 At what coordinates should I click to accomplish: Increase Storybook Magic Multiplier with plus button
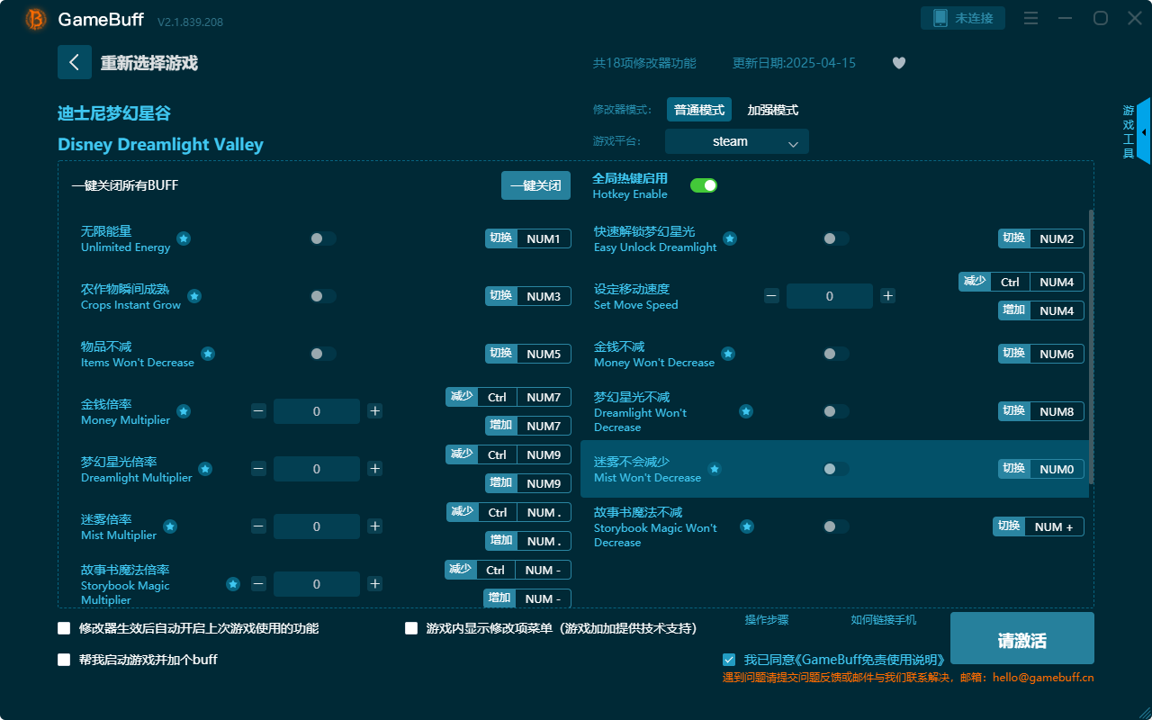pos(375,584)
